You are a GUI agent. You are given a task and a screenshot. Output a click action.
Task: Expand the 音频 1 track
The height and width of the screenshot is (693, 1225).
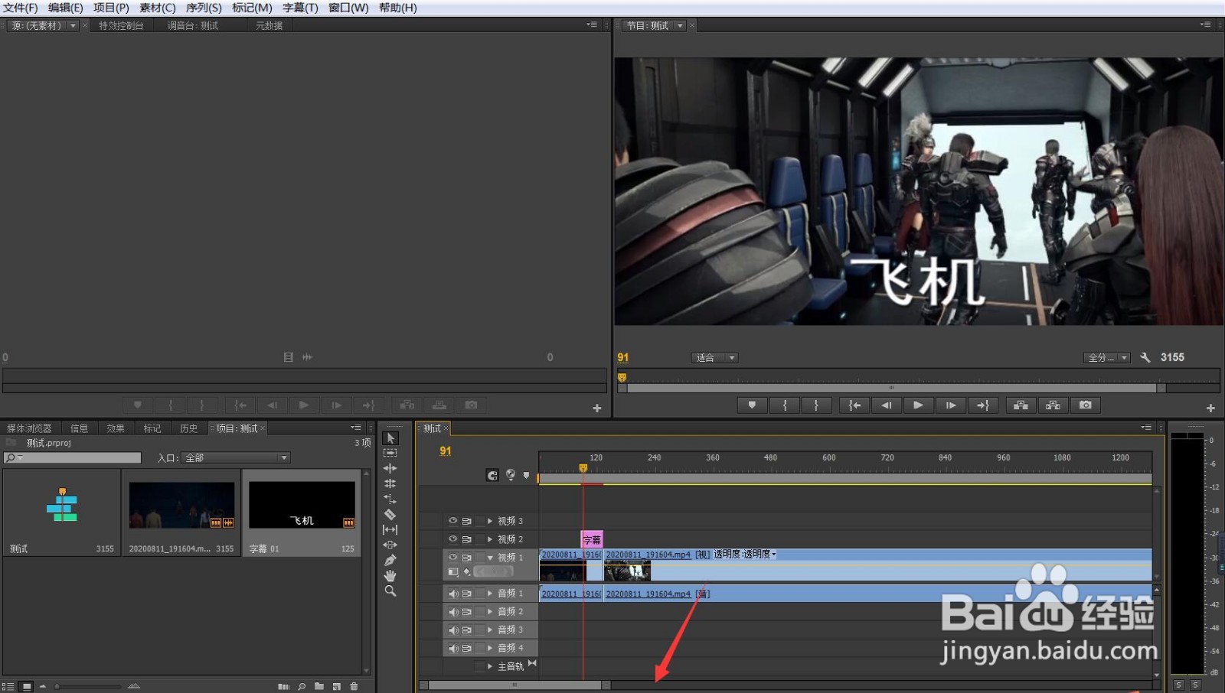pos(490,594)
